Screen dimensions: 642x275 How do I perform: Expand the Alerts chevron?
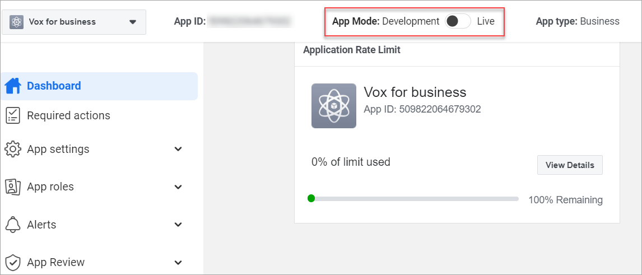pyautogui.click(x=178, y=225)
